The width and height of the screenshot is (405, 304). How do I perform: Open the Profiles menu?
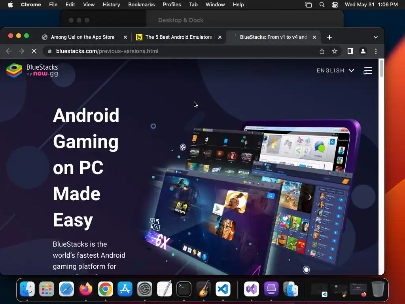coord(172,5)
